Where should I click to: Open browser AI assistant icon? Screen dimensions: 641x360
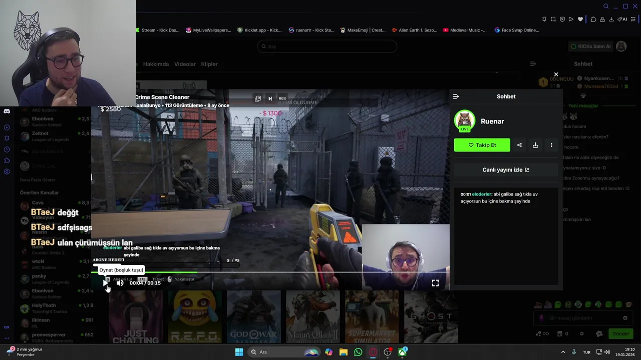tap(622, 19)
